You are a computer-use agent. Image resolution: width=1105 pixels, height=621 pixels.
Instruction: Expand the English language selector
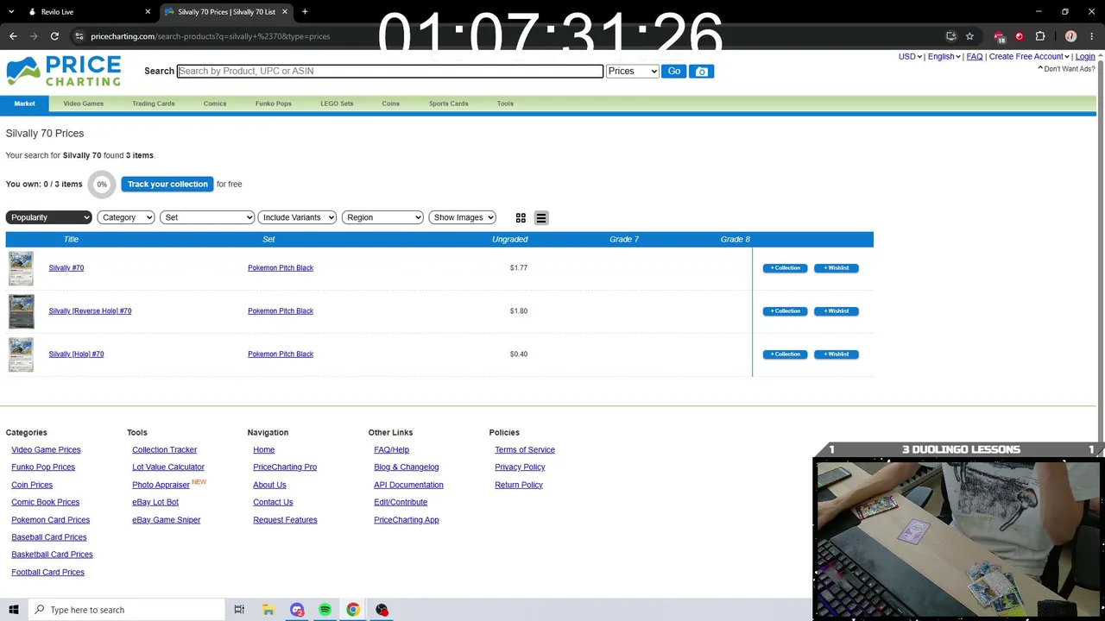pos(944,57)
